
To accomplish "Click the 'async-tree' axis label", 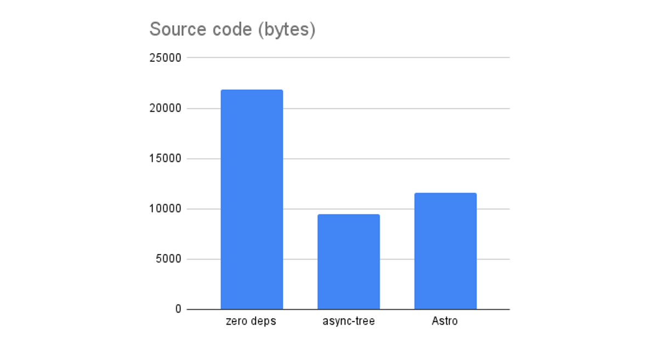I will coord(349,321).
